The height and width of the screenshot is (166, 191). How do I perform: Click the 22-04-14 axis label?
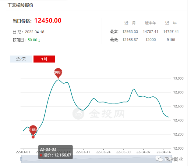point(164,152)
